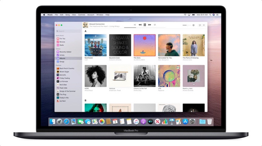Click the Search field in sidebar
The height and width of the screenshot is (146, 262).
coord(68,31)
